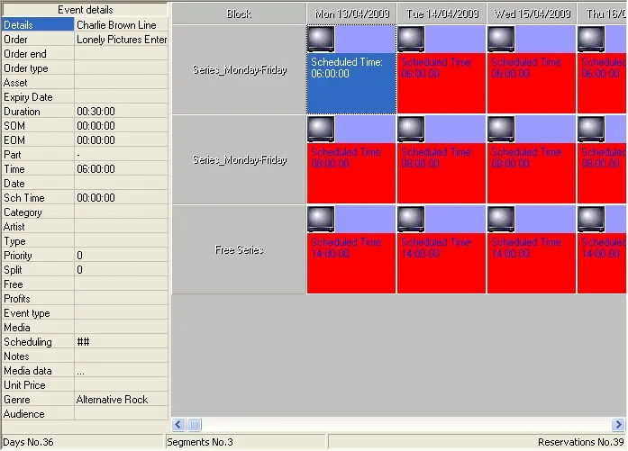Click the TV icon in Monday 08:00 cell
628x451 pixels.
(321, 129)
